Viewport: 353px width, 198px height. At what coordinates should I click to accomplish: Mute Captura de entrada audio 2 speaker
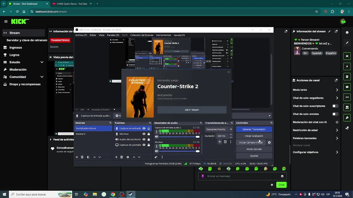tap(157, 137)
